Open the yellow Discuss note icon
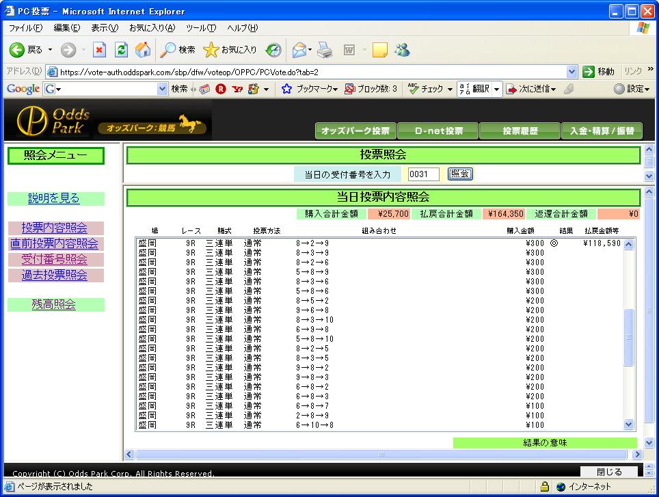Image resolution: width=659 pixels, height=497 pixels. [x=380, y=50]
